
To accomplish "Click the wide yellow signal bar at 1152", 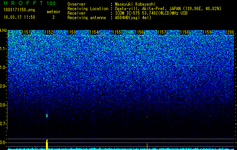I will (x=47, y=145).
